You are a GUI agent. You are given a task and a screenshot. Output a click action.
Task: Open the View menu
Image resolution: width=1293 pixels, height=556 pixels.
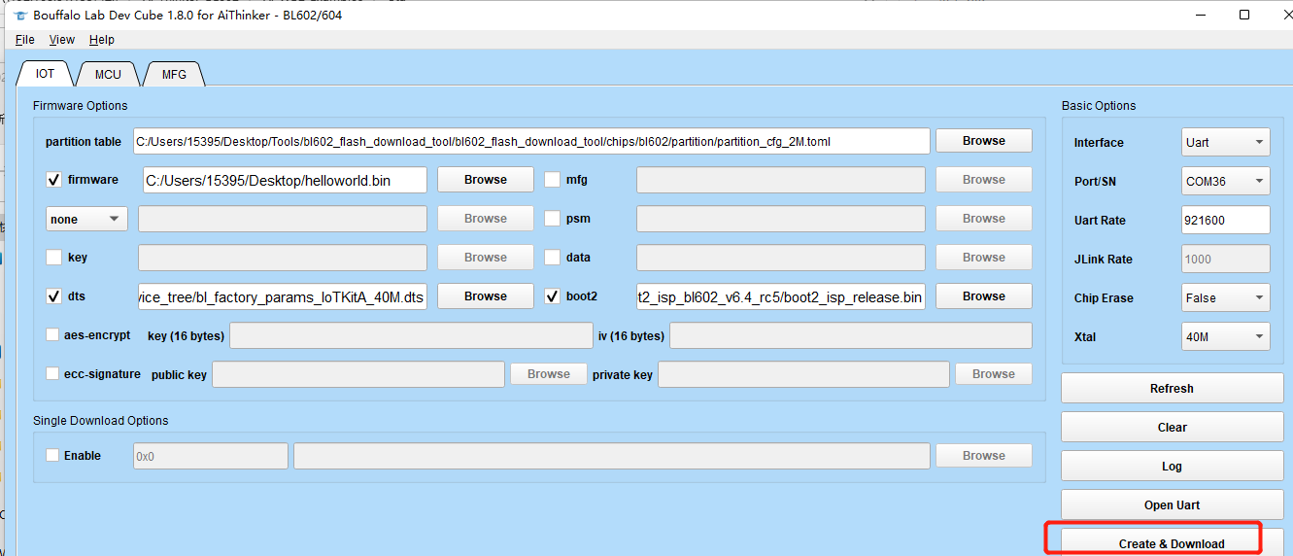61,40
